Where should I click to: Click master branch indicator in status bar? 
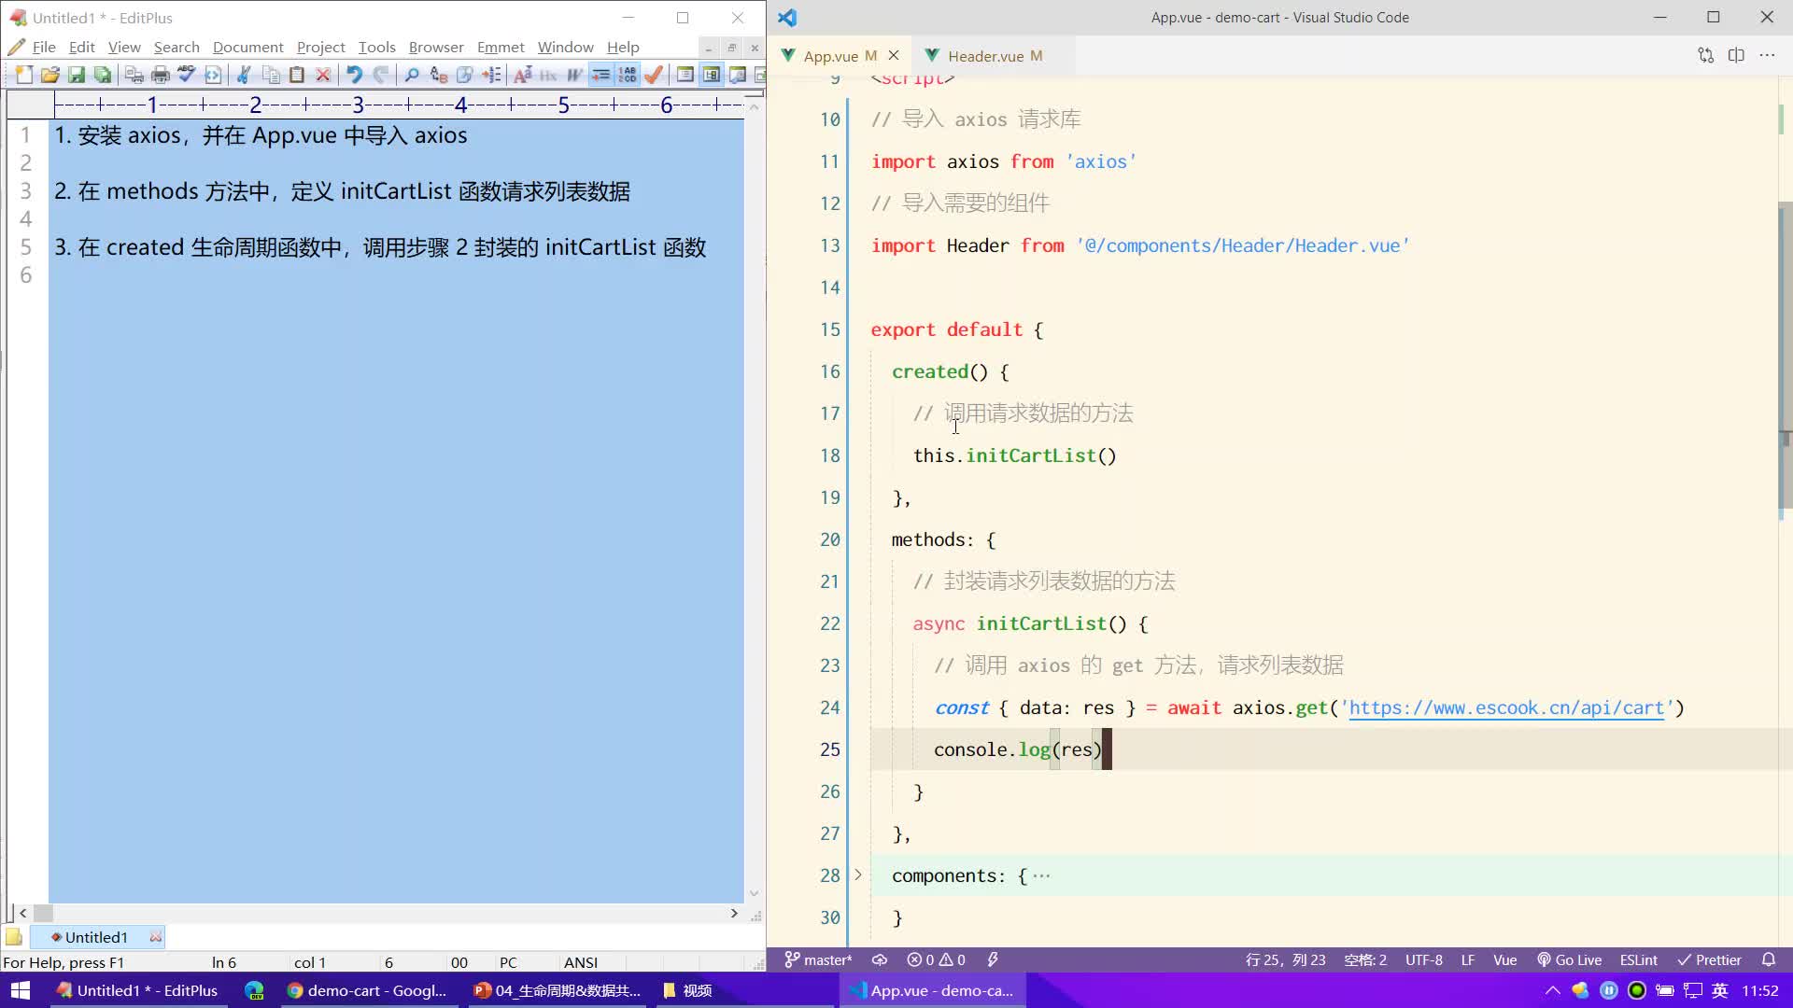click(818, 959)
